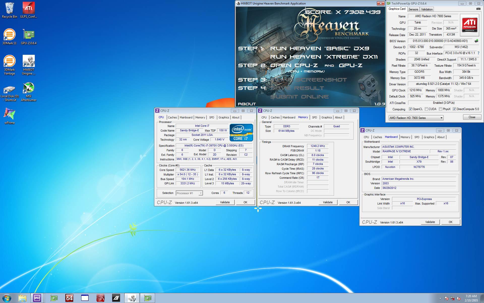Click RUN HEAVEN "BASIC" DX9

coord(320,48)
